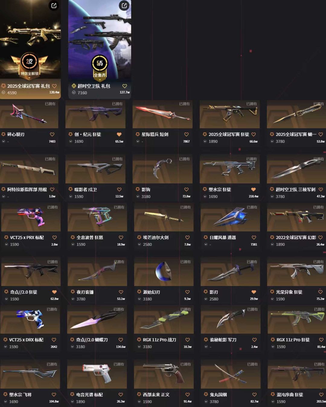Click heart icon for 影钩
The height and width of the screenshot is (407, 326).
[187, 190]
